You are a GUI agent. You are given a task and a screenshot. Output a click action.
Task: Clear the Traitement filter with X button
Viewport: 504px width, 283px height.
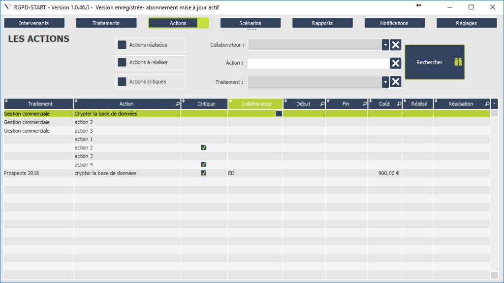395,82
